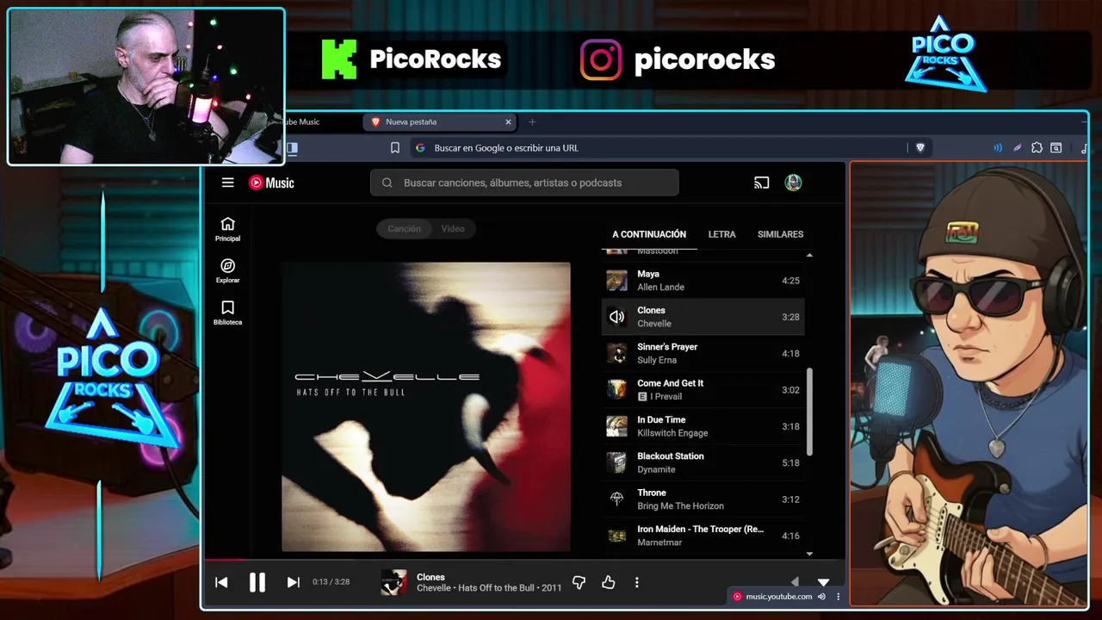The height and width of the screenshot is (620, 1102).
Task: Click the small album thumbnail in player bar
Action: tap(393, 582)
